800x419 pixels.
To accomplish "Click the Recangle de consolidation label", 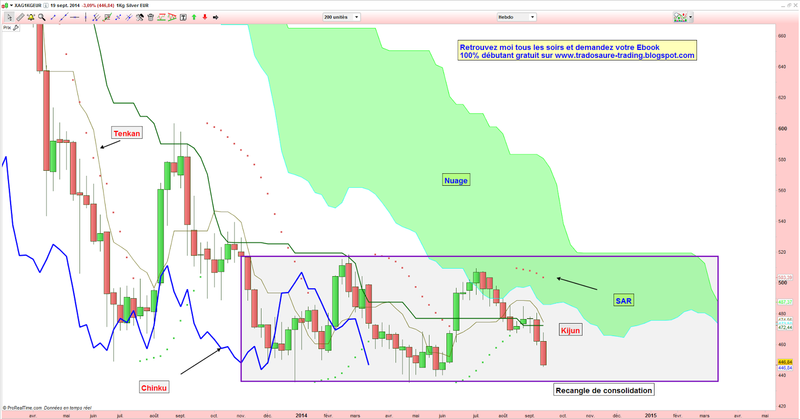I will pyautogui.click(x=604, y=390).
